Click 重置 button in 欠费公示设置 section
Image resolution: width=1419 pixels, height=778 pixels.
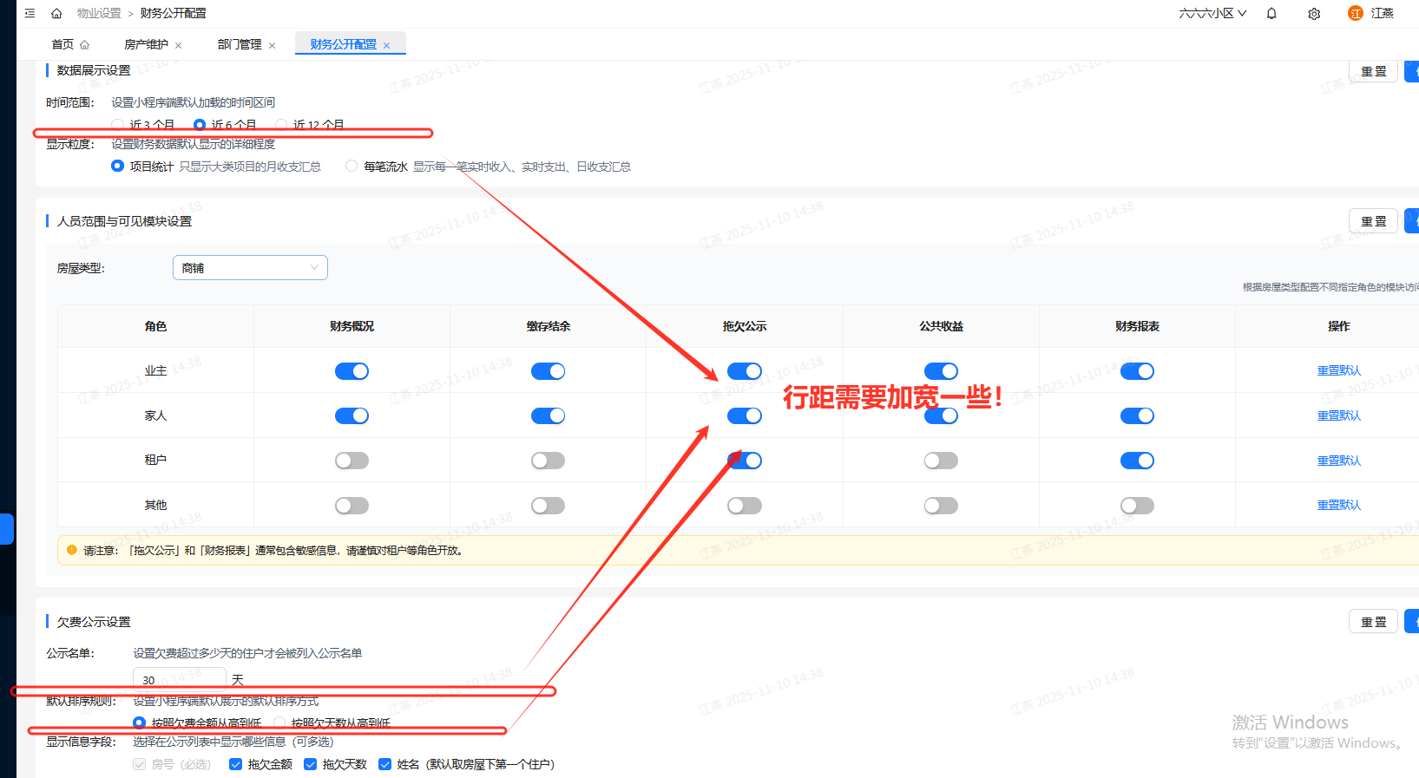[1373, 622]
